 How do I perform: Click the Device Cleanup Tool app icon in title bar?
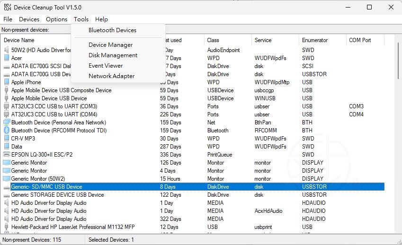pyautogui.click(x=7, y=7)
